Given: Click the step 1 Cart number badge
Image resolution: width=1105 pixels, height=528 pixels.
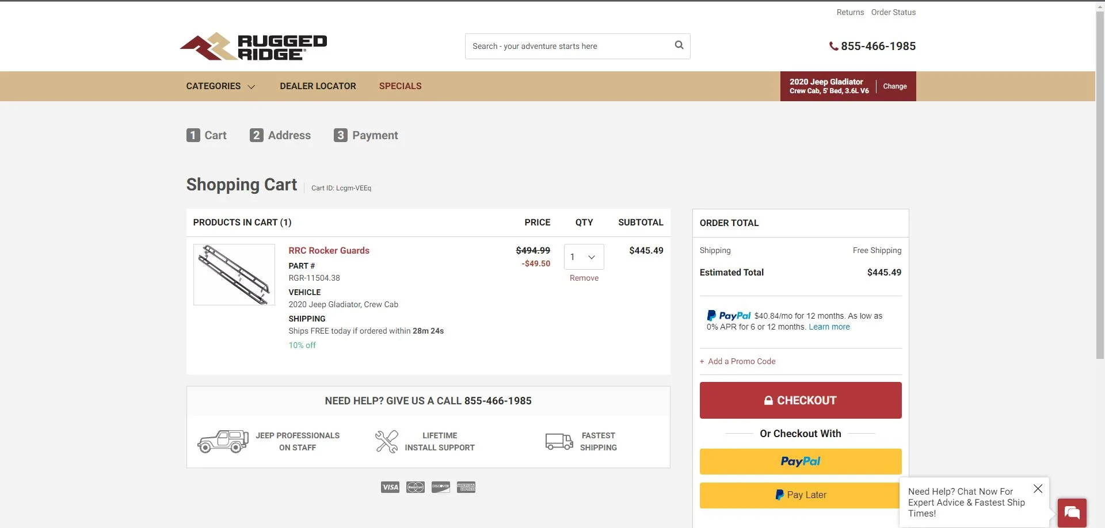Looking at the screenshot, I should [193, 135].
